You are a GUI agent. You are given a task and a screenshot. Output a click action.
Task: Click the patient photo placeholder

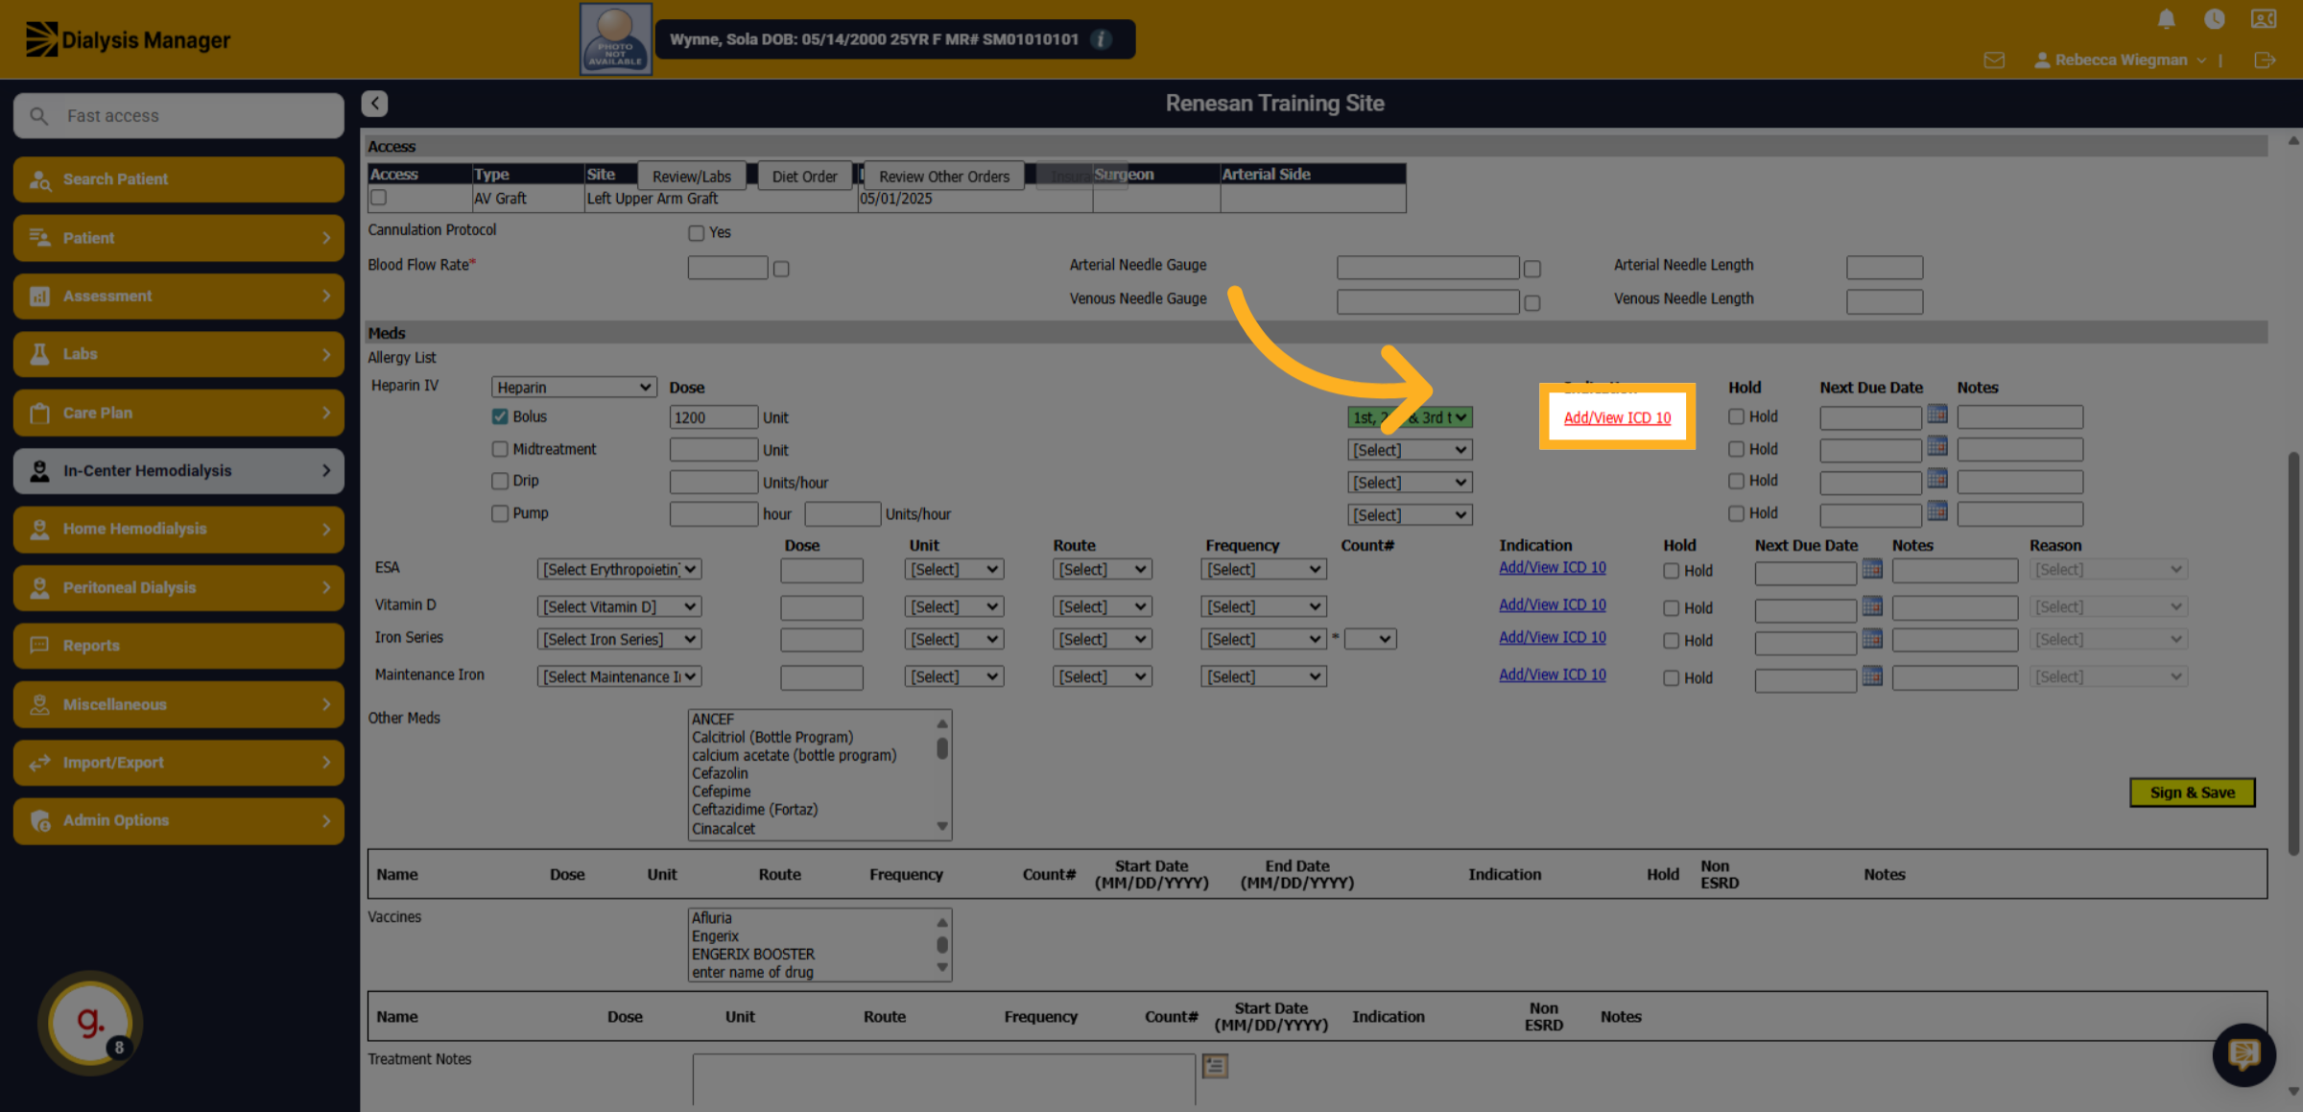pos(615,39)
